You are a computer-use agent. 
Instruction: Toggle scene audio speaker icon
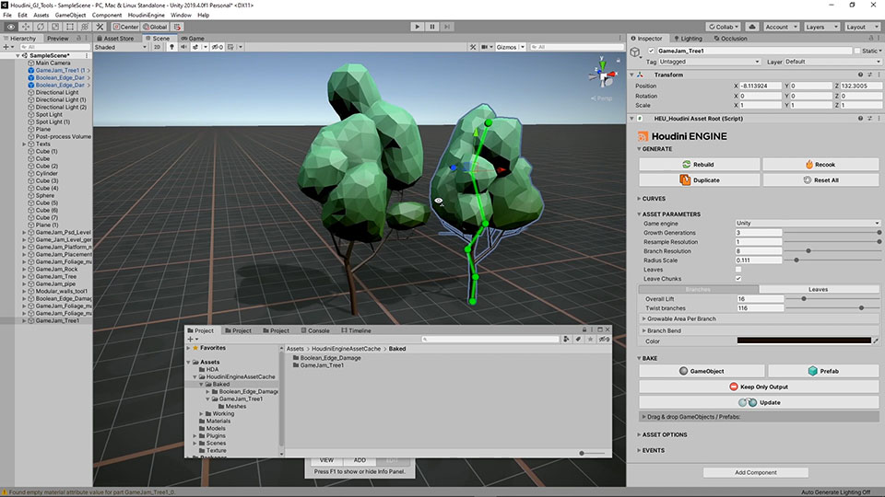point(183,47)
